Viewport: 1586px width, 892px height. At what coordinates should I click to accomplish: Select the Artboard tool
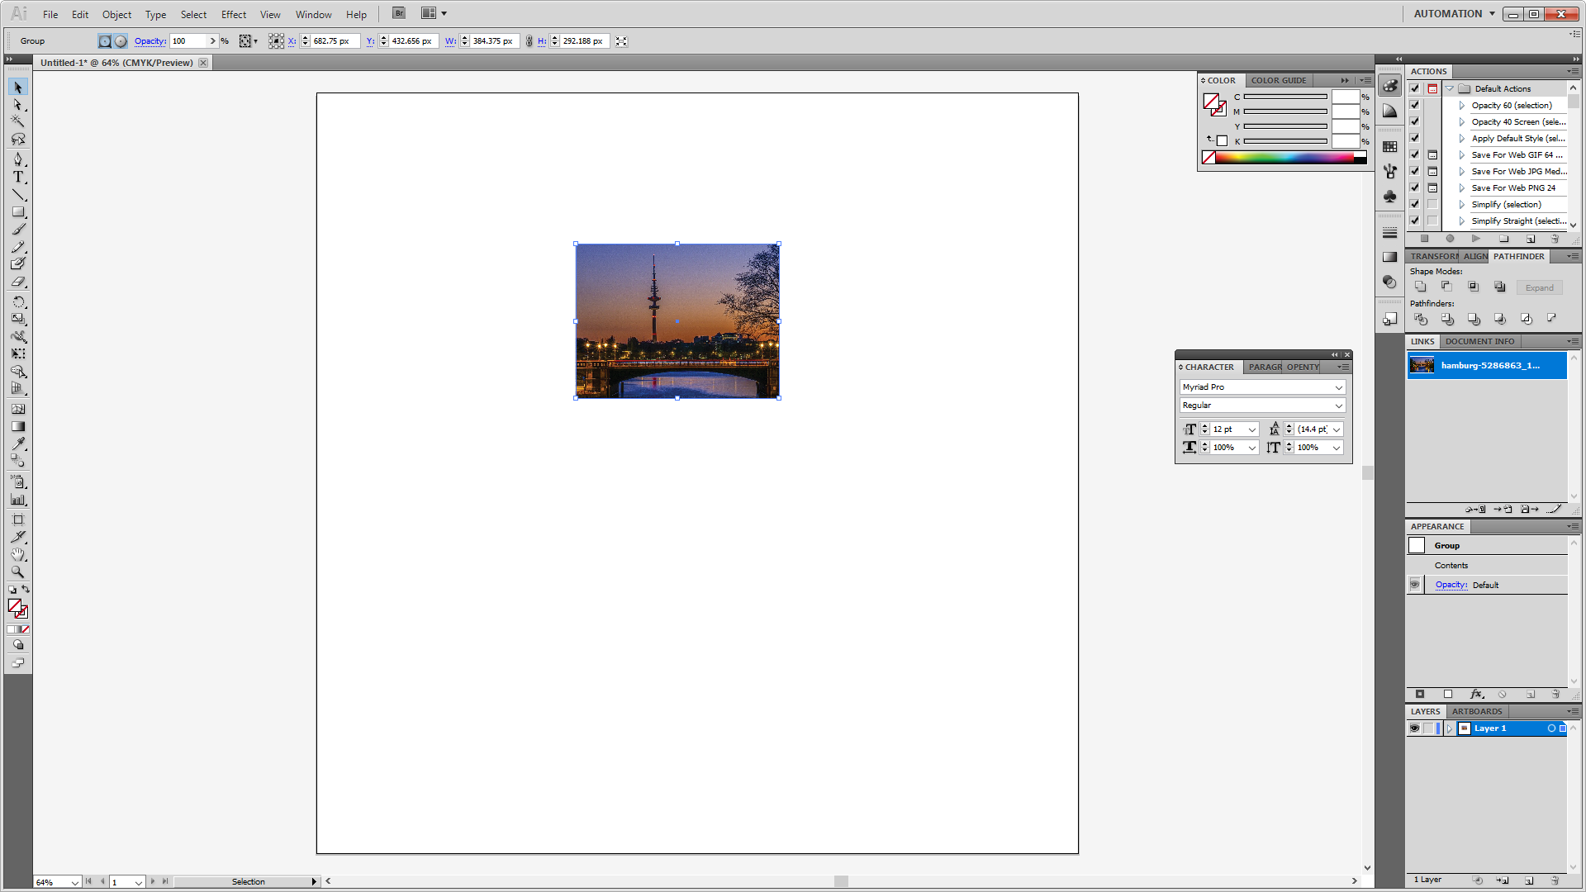pyautogui.click(x=18, y=520)
